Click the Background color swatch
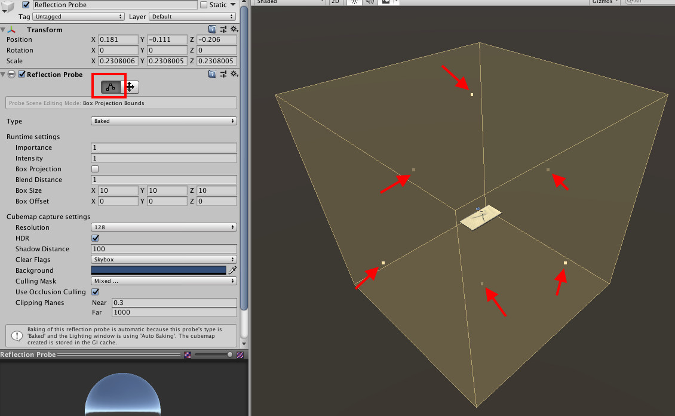 (158, 270)
